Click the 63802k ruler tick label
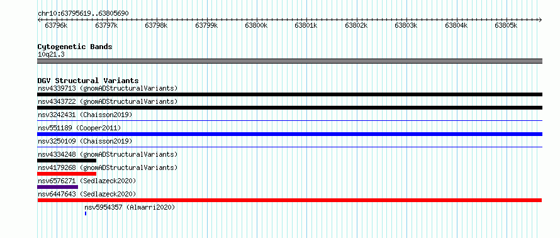The height and width of the screenshot is (238, 560). pyautogui.click(x=356, y=25)
